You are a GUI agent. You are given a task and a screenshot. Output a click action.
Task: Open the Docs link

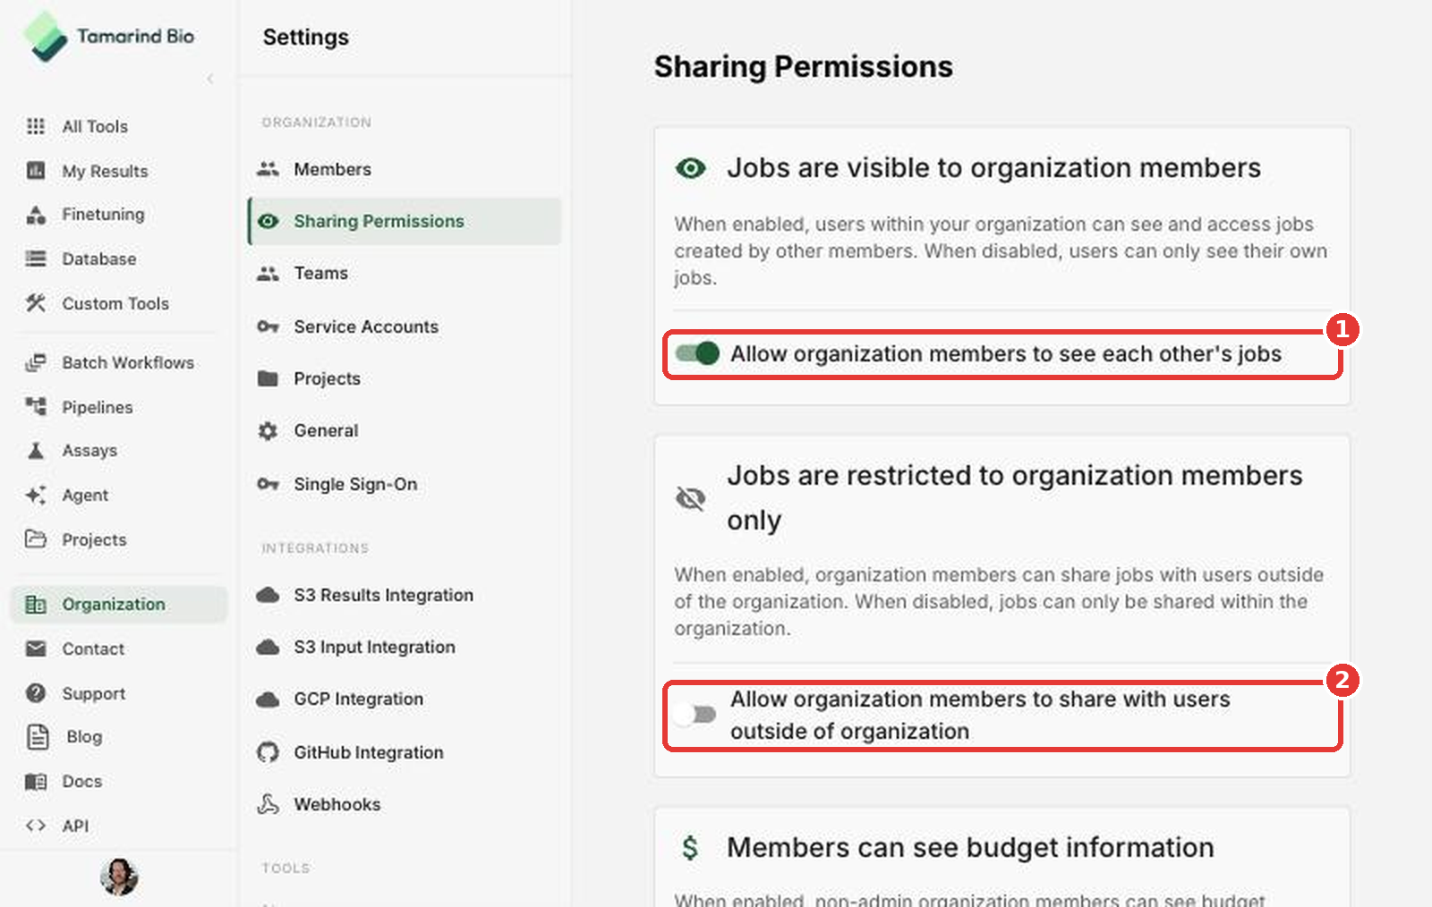(x=82, y=781)
